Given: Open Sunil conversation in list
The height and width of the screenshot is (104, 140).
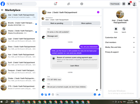Looking at the screenshot, I should point(19,63).
